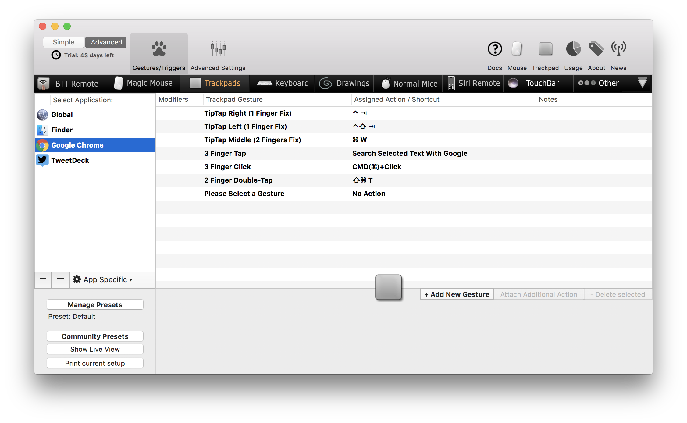687x423 pixels.
Task: Open Manage Presets
Action: [x=95, y=305]
